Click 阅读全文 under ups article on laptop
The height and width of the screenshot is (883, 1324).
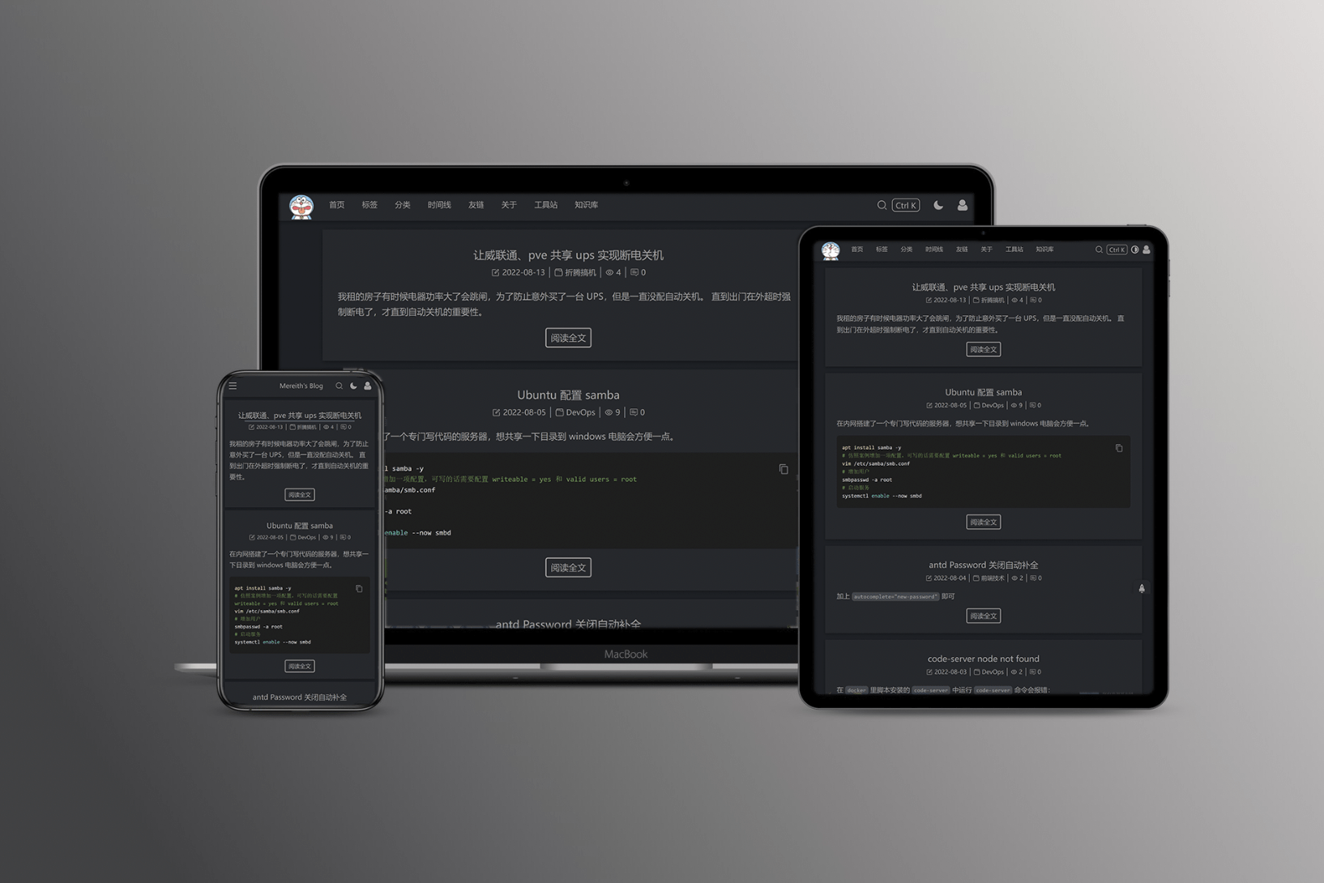(x=568, y=338)
